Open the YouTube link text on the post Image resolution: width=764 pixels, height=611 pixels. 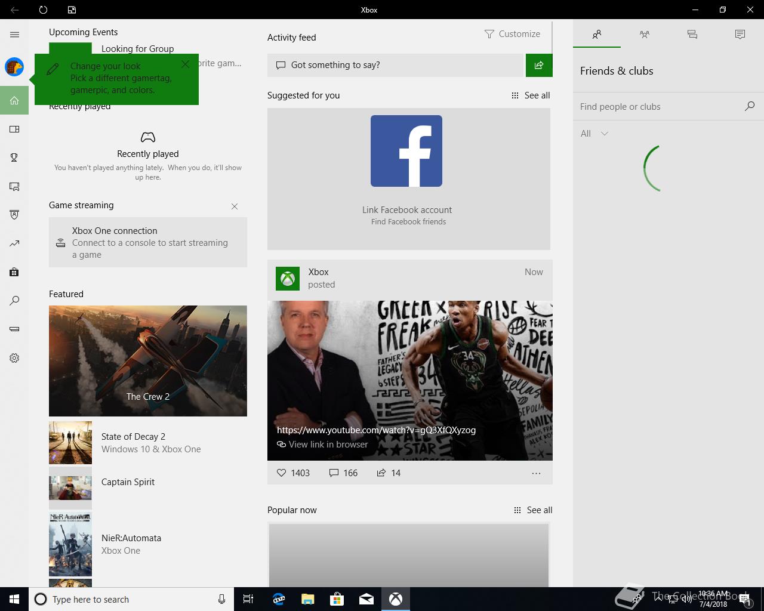pyautogui.click(x=376, y=430)
